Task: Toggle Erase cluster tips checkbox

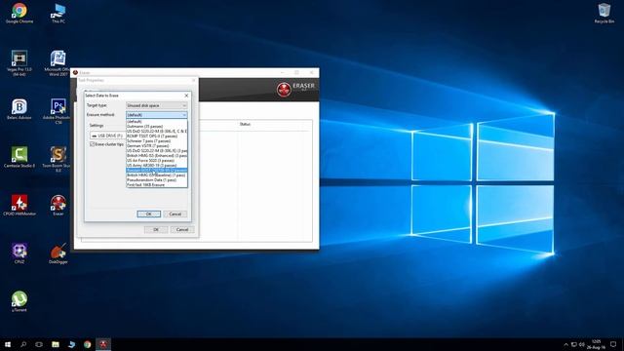Action: tap(92, 144)
